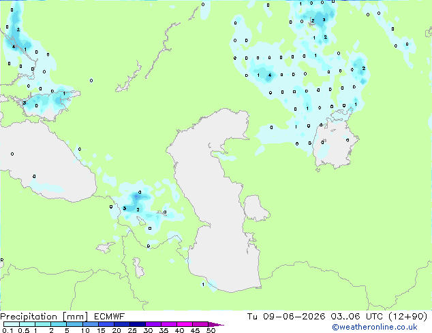
Task: Click the legend value '45'
Action: point(195,330)
